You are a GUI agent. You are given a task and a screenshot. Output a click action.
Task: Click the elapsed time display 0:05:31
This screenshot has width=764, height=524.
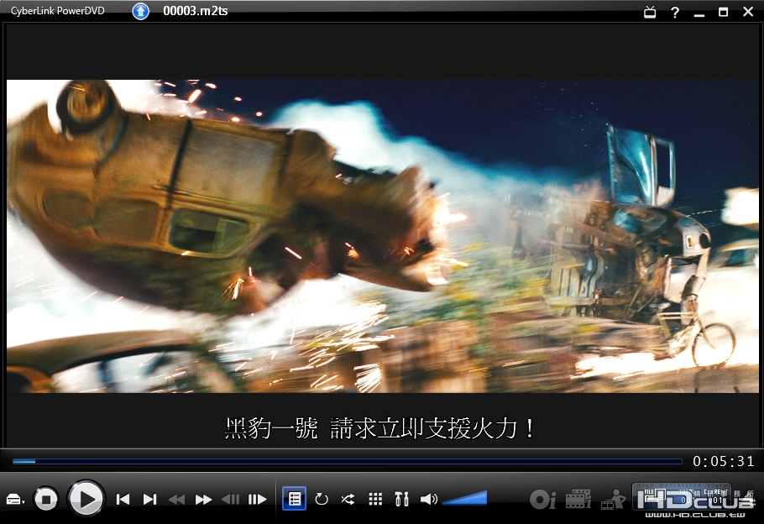(724, 461)
